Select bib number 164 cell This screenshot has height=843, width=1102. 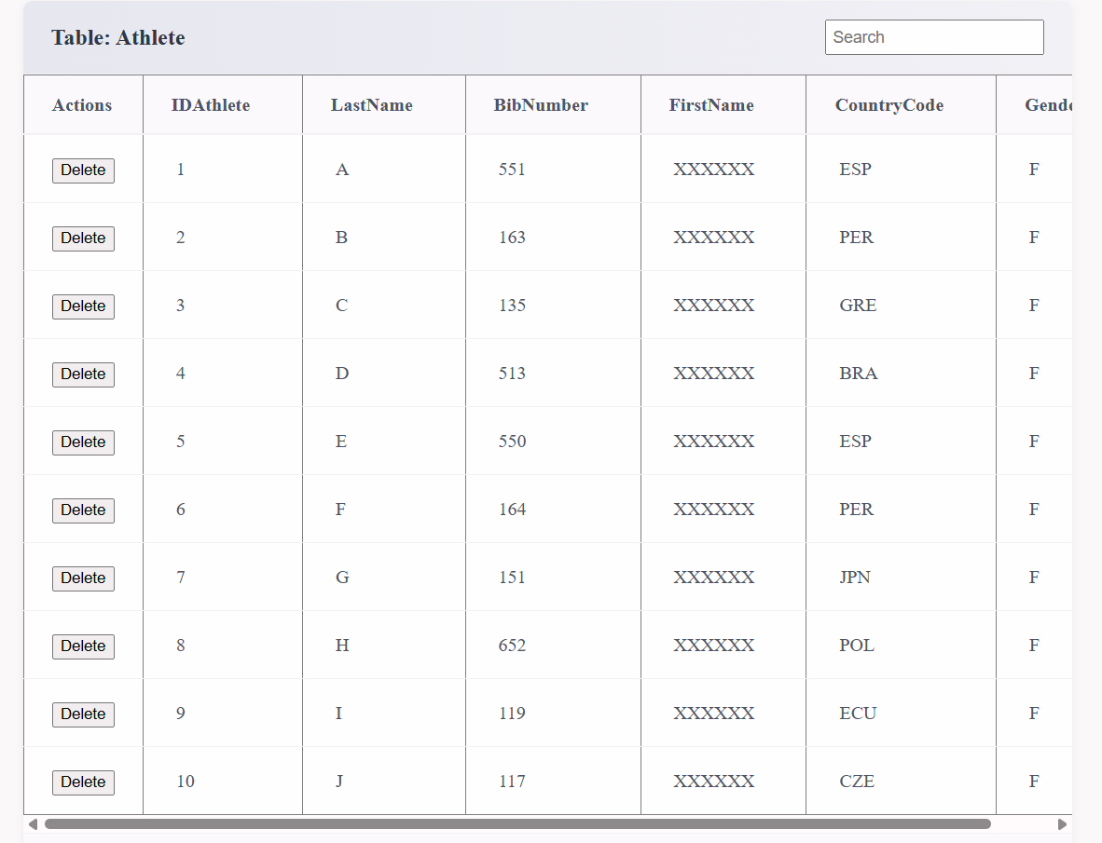(553, 510)
